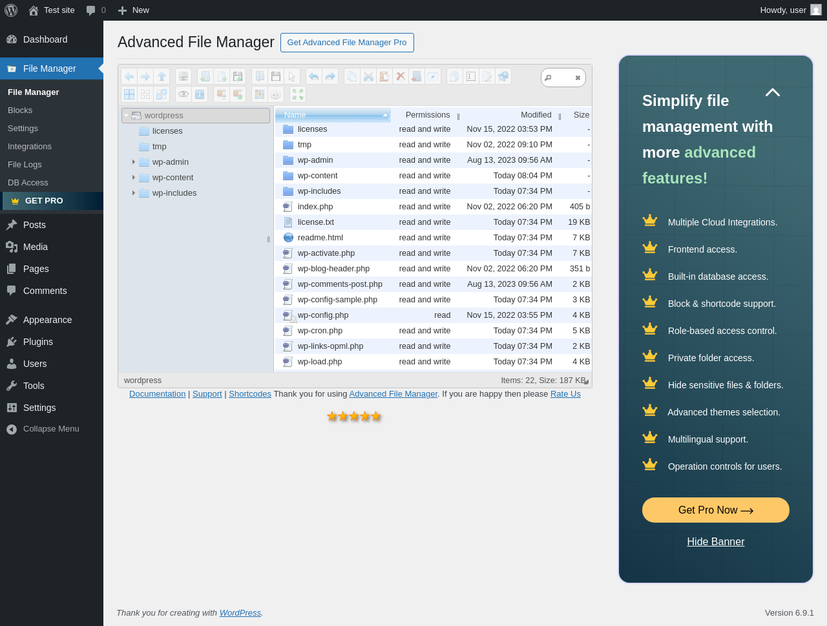Viewport: 827px width, 626px height.
Task: Click the red X delete icon
Action: point(401,76)
